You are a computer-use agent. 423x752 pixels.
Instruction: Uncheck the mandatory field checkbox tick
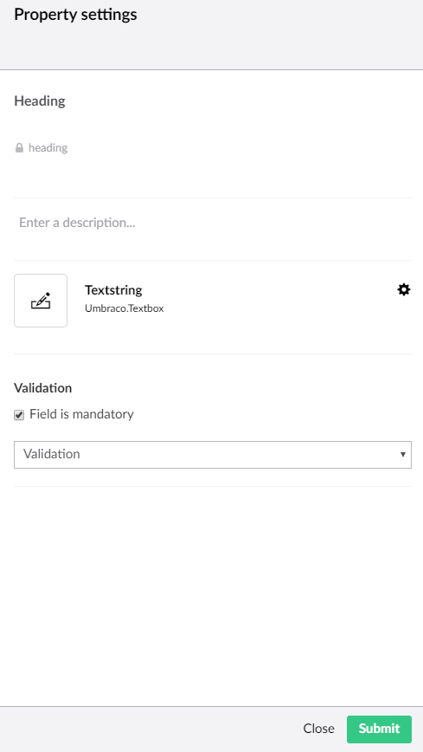(x=19, y=415)
